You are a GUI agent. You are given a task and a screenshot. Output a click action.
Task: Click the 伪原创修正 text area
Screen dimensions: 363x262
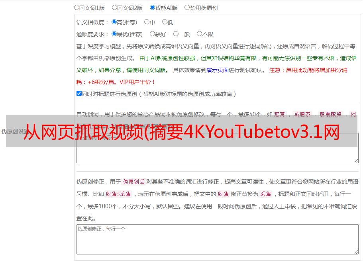[218, 239]
